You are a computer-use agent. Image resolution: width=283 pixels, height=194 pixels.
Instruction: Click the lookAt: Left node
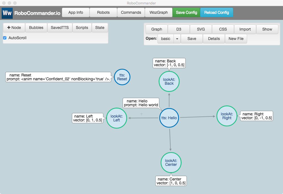(117, 118)
